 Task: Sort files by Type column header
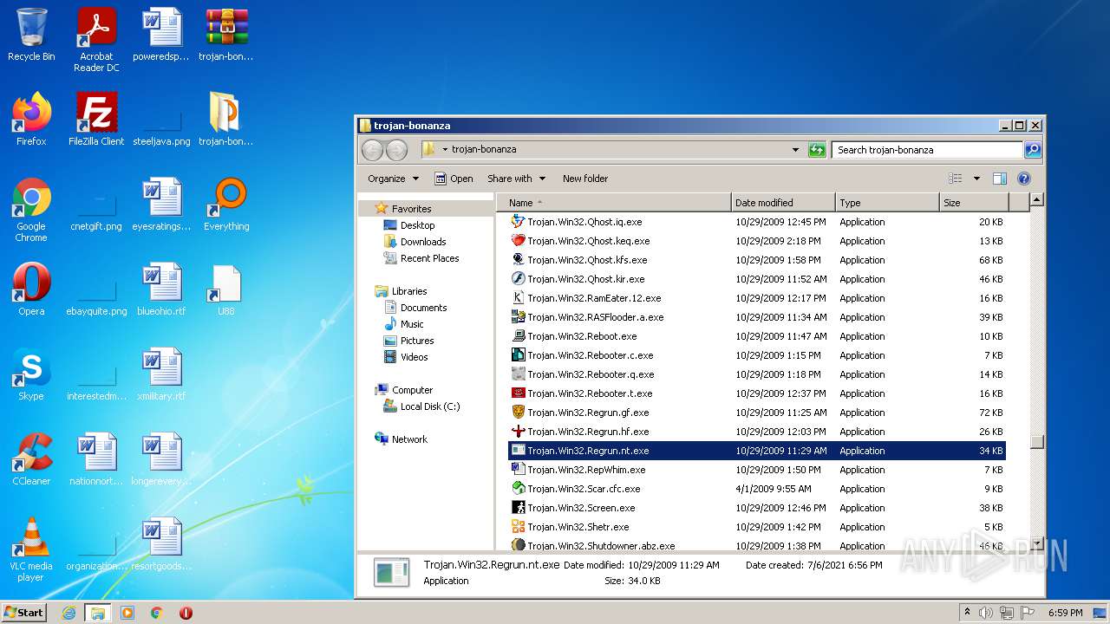(887, 203)
